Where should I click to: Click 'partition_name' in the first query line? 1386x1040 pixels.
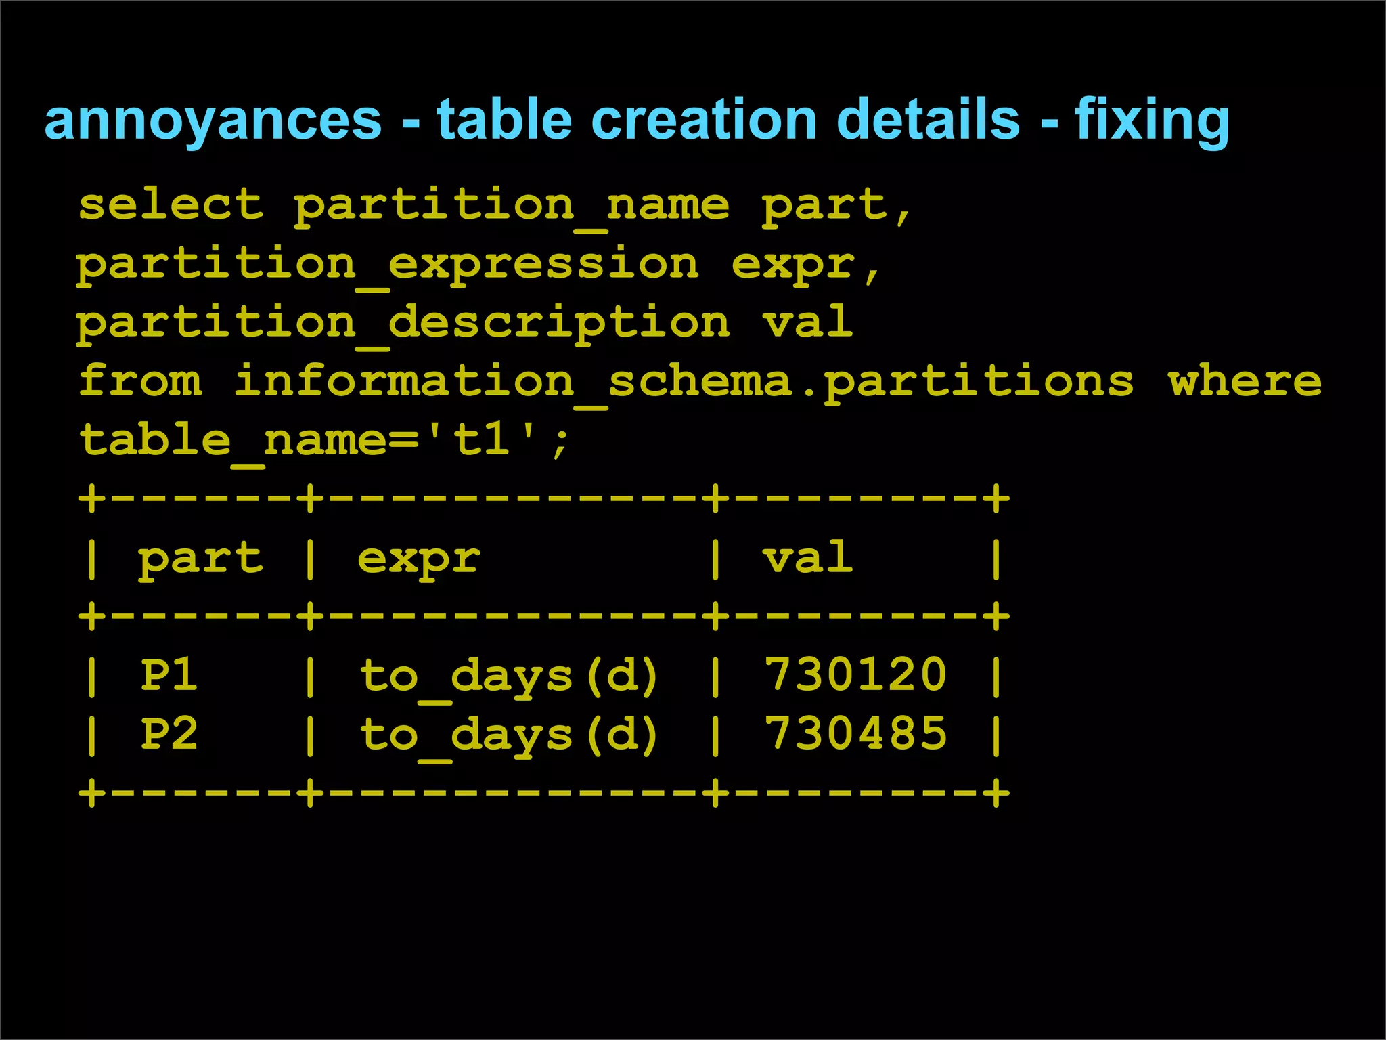[511, 206]
